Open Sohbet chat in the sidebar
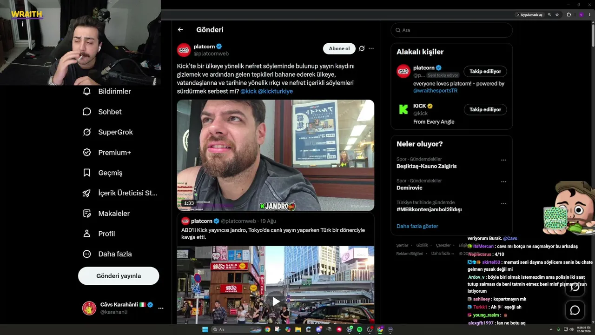The image size is (595, 335). [103, 112]
